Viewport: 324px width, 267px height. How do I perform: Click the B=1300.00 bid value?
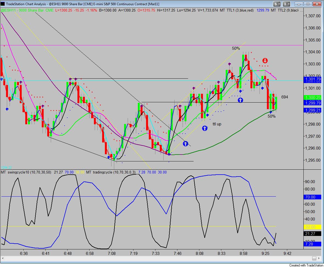click(x=108, y=10)
